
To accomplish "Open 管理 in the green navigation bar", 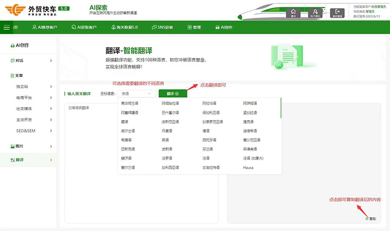I will pos(194,27).
